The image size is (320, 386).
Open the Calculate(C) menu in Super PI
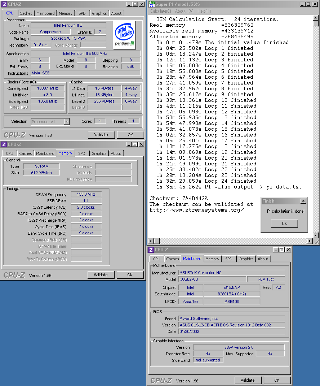pyautogui.click(x=161, y=11)
